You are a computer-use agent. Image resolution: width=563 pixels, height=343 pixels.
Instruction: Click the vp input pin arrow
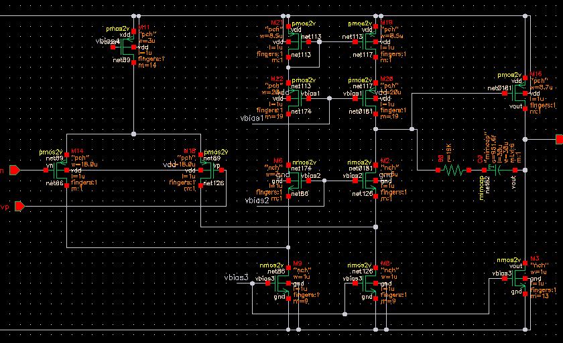[x=19, y=206]
